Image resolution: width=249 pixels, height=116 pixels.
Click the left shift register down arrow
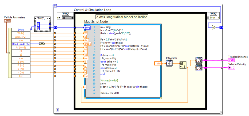(55, 28)
